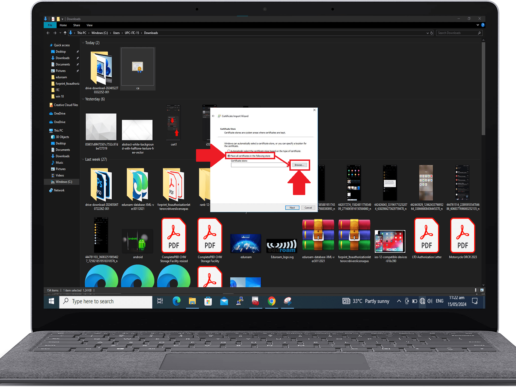Open Quick access in navigation pane
516x387 pixels.
click(62, 45)
